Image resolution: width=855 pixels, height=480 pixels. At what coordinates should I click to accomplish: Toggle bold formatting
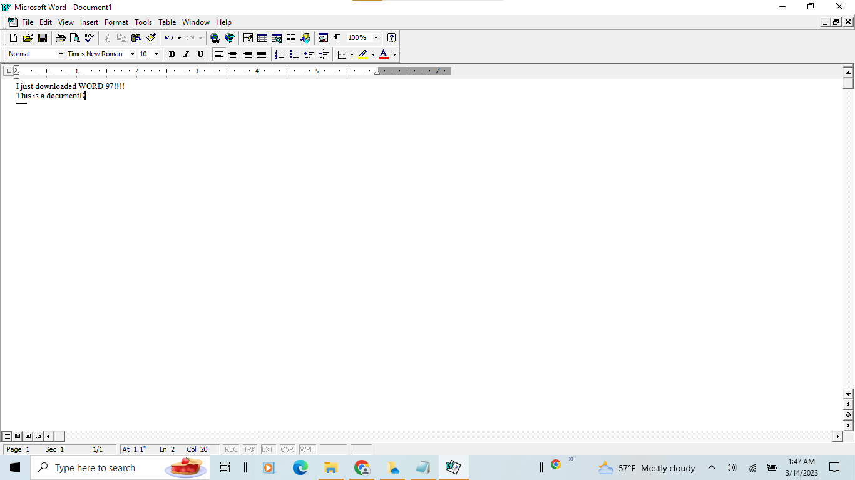[x=171, y=54]
